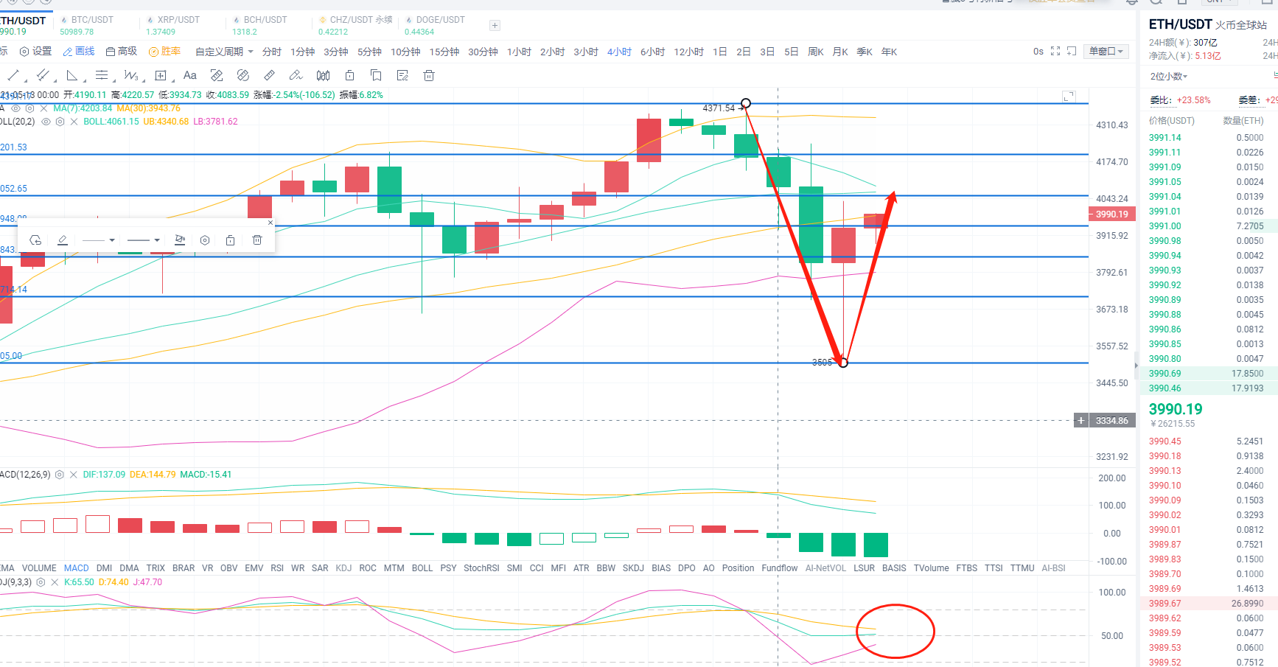Click the undo icon in floating line toolbar
1278x667 pixels.
point(35,240)
